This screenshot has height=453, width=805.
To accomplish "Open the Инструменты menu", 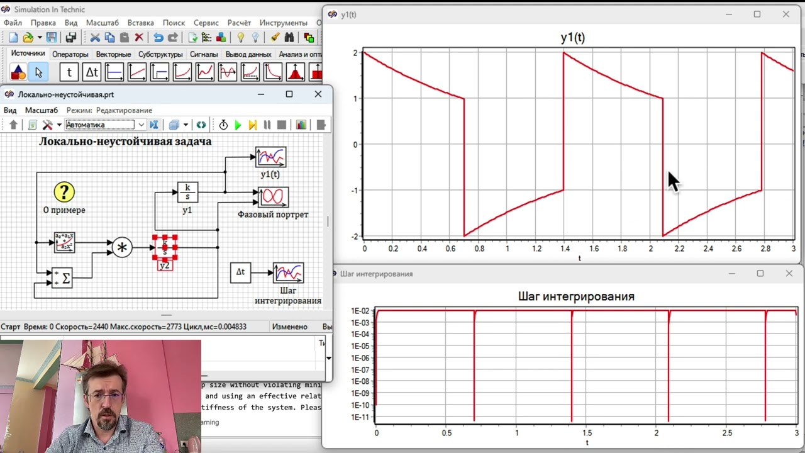I will pyautogui.click(x=283, y=23).
